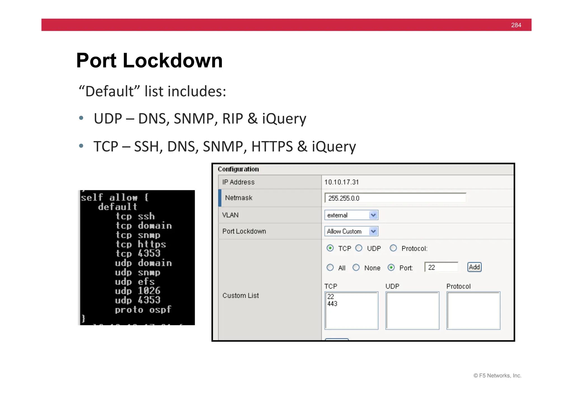This screenshot has height=405, width=573.
Task: Click the Netmask row label
Action: (239, 198)
